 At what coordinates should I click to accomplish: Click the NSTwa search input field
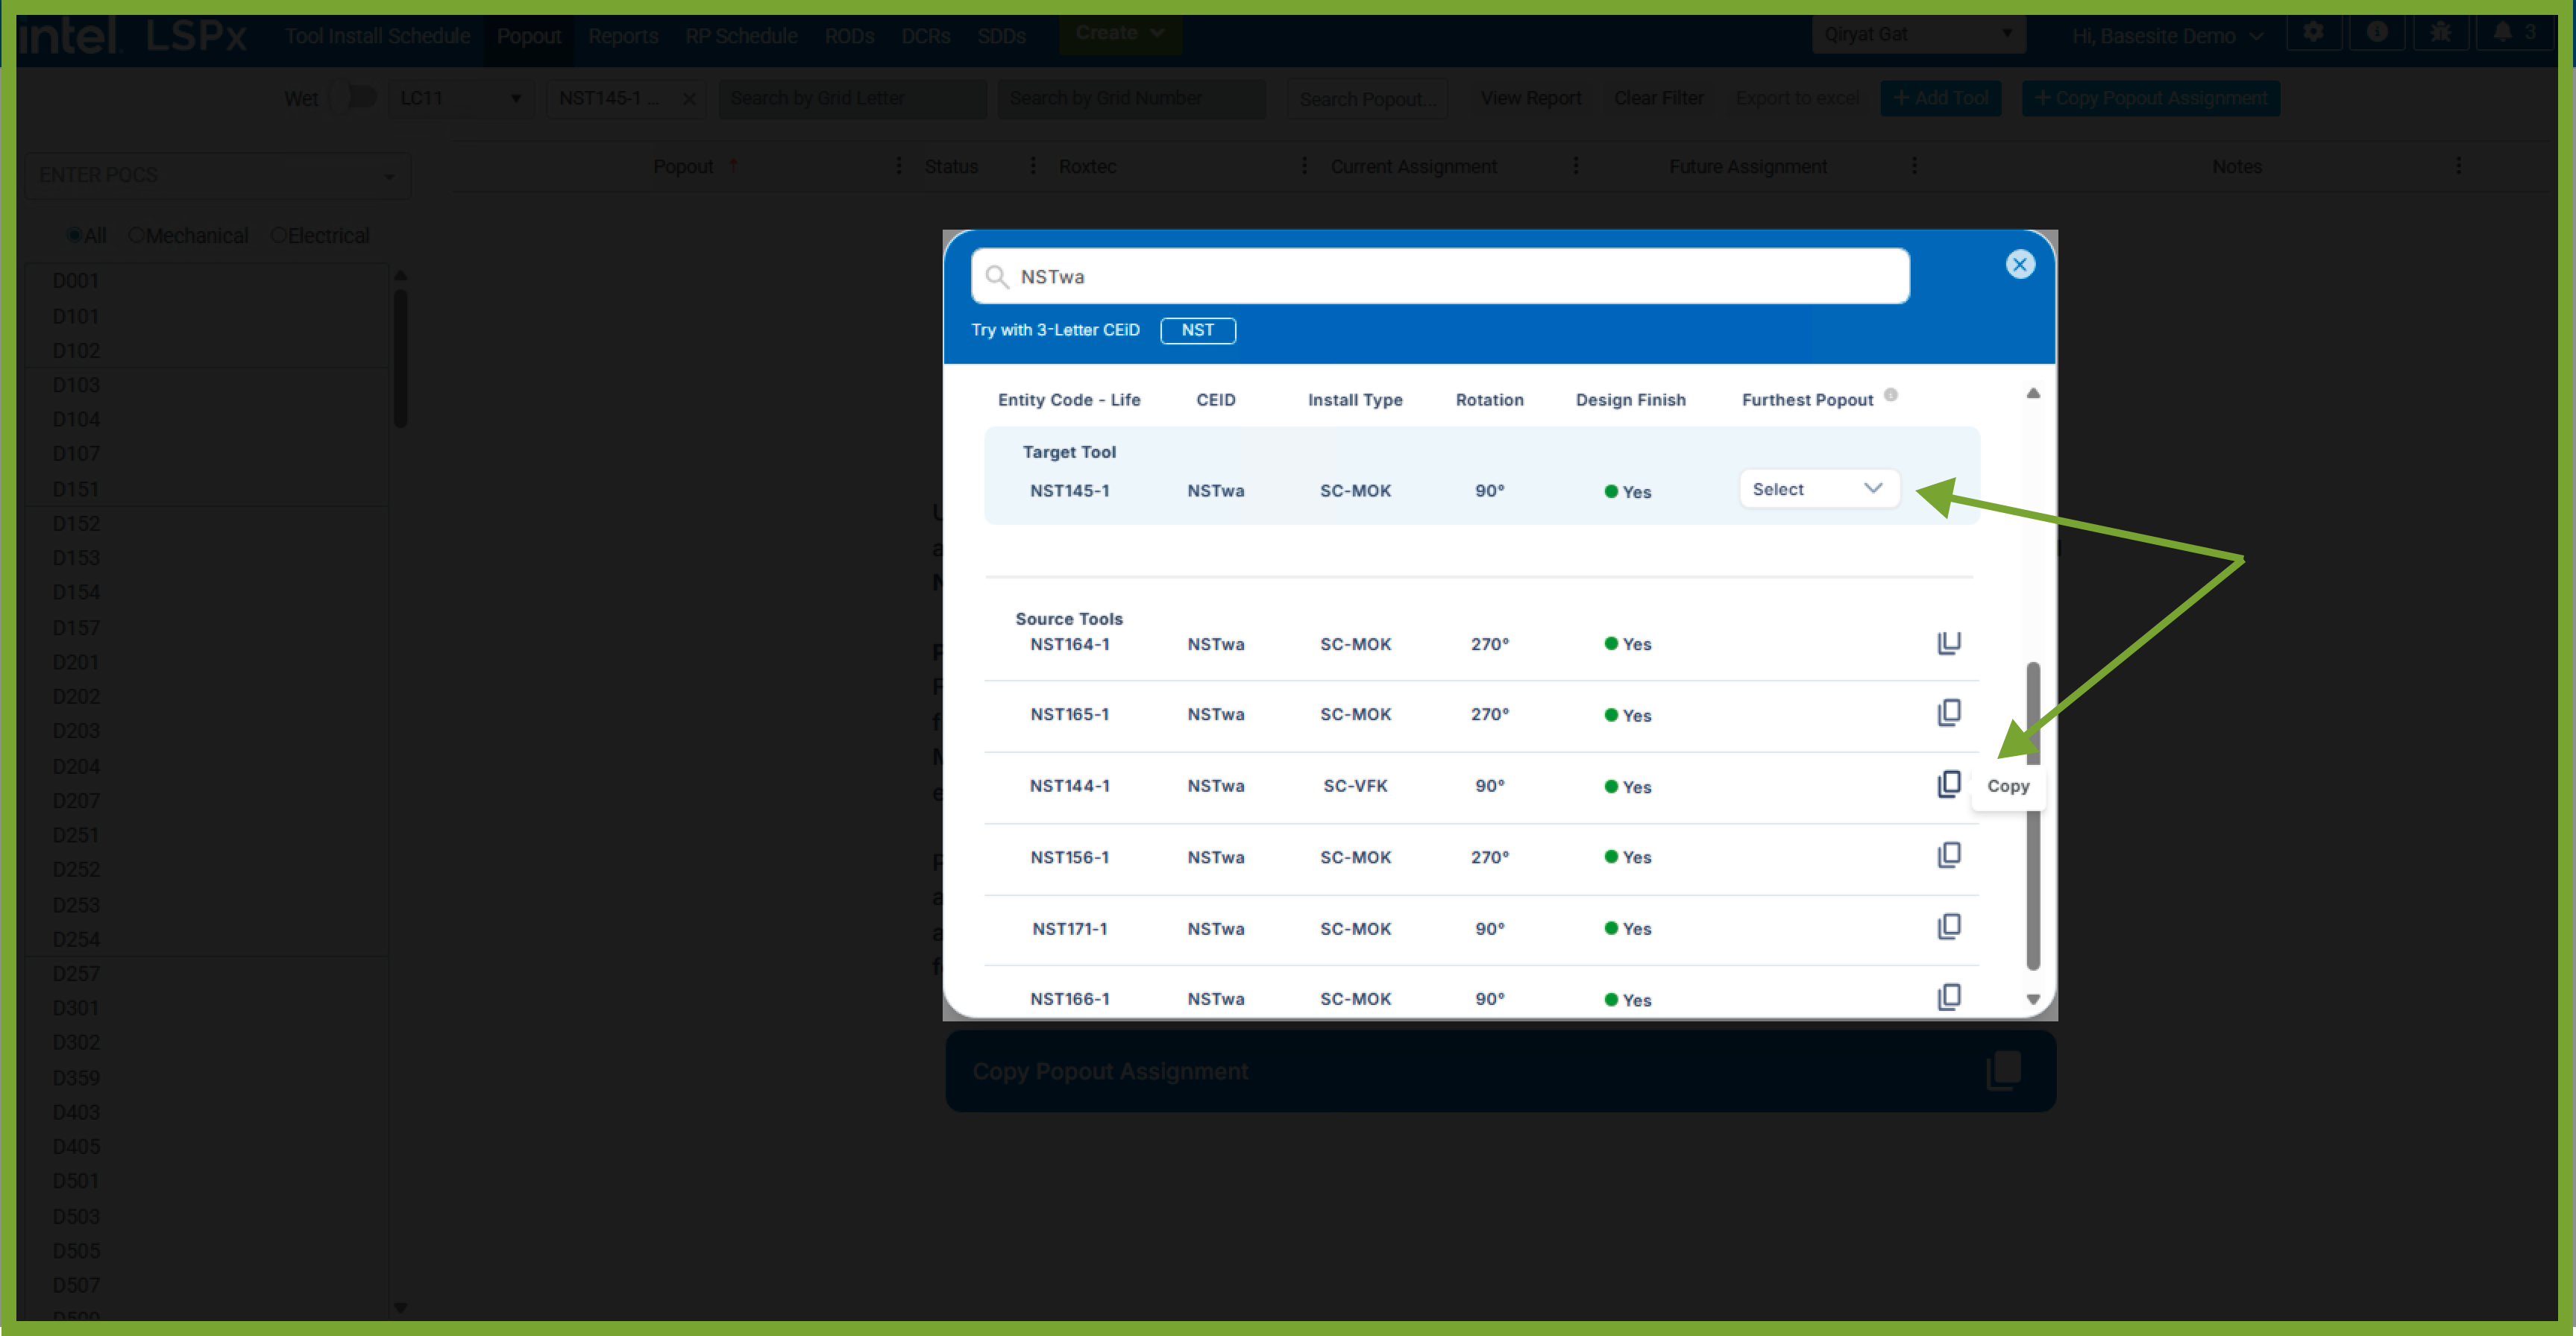tap(1440, 277)
